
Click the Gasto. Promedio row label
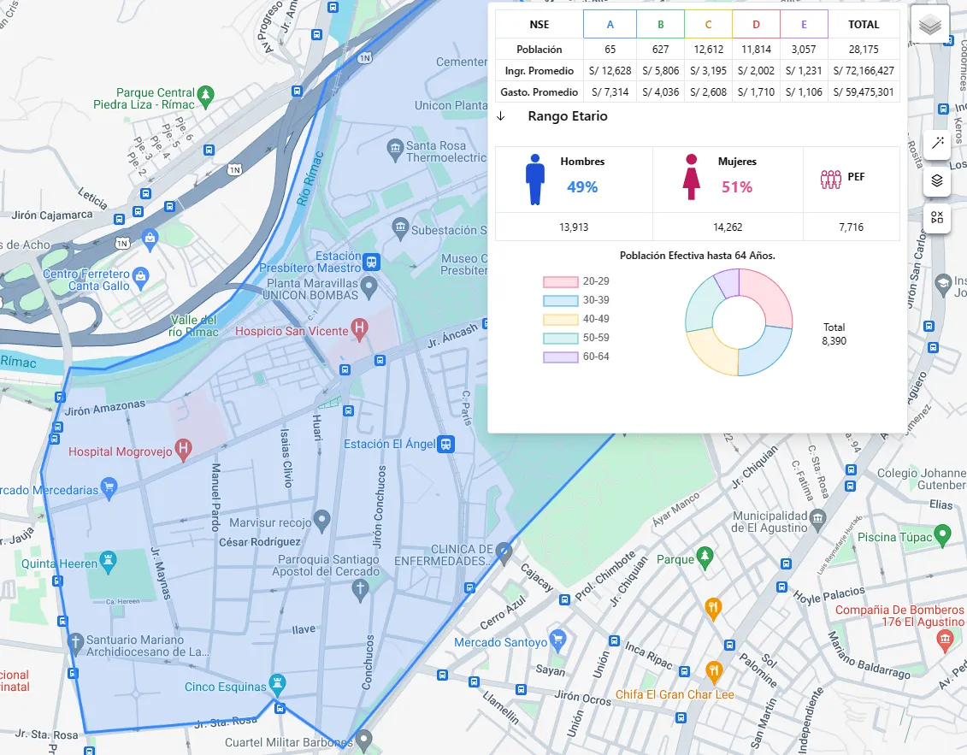[x=539, y=91]
